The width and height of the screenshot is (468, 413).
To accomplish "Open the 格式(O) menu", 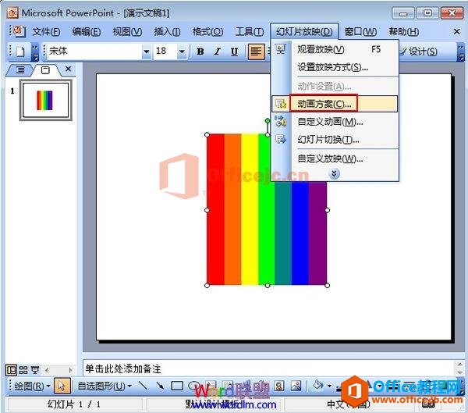I will pos(207,31).
